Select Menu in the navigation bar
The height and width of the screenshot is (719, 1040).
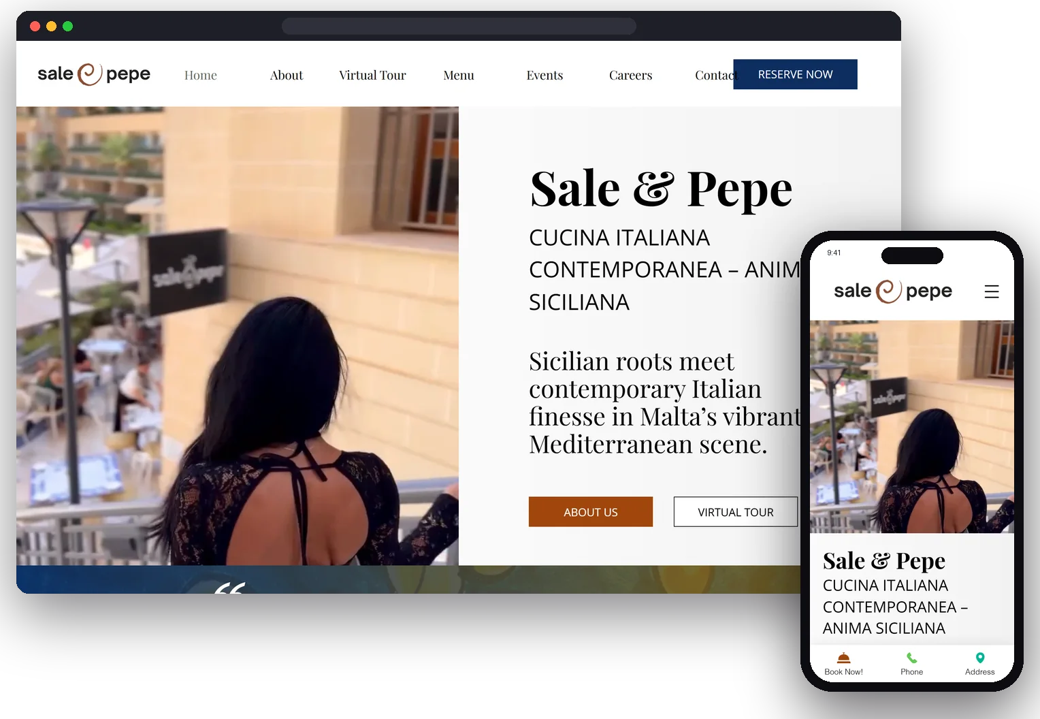click(x=459, y=75)
